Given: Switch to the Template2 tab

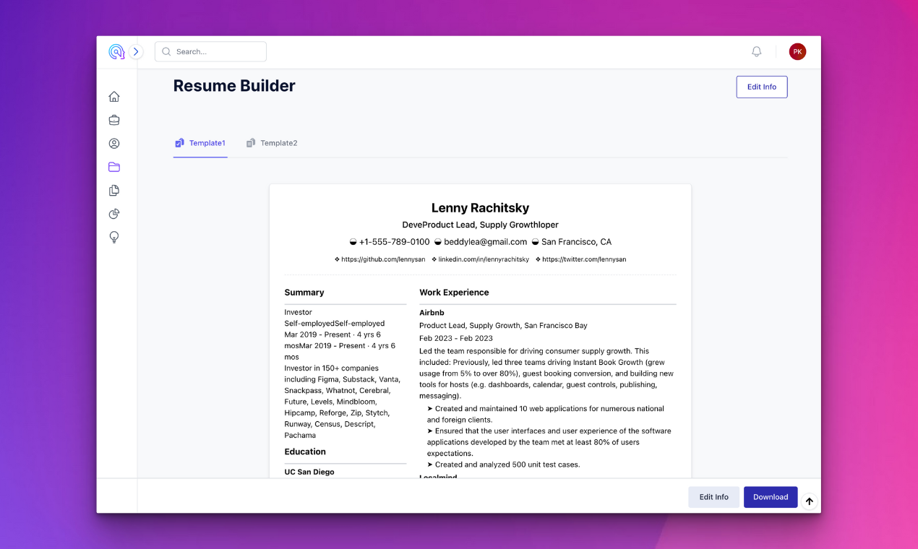Looking at the screenshot, I should pyautogui.click(x=272, y=143).
